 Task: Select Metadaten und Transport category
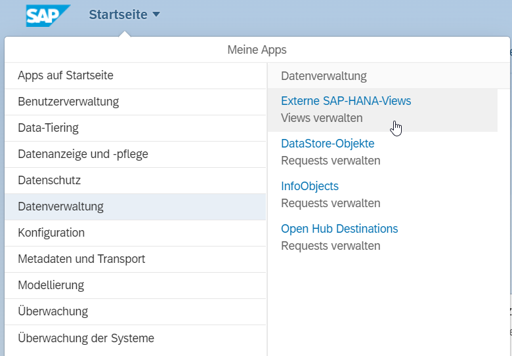point(135,259)
